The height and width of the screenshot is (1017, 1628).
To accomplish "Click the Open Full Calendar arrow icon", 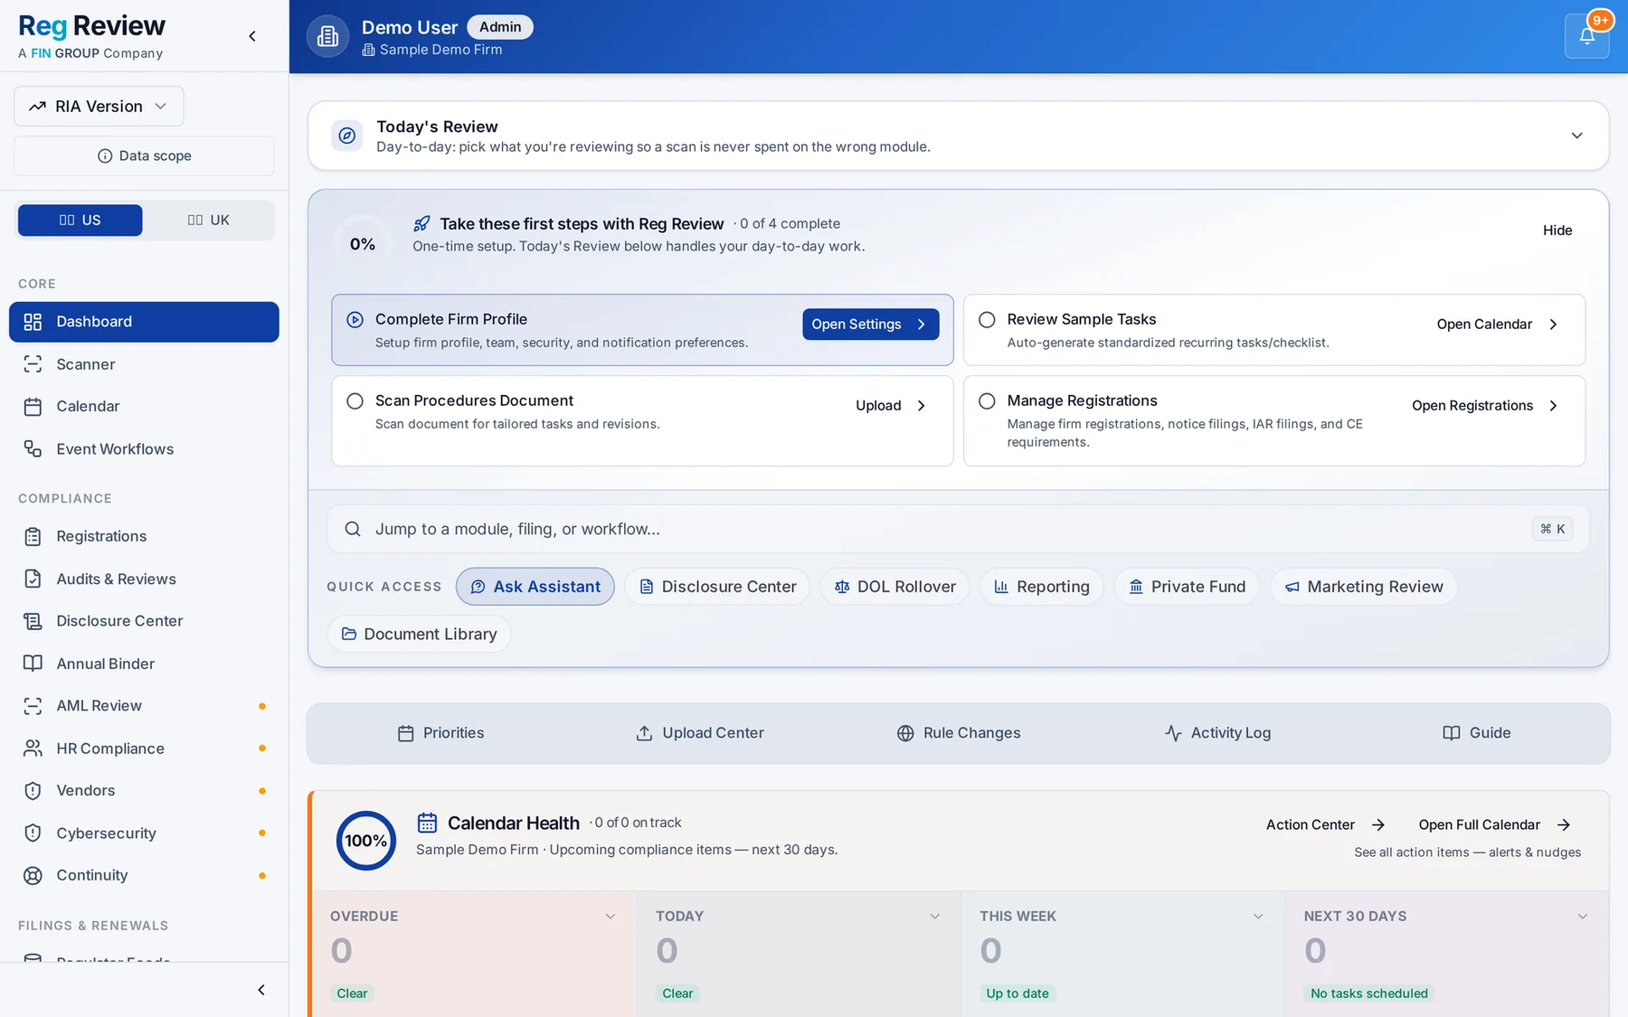I will (1564, 824).
